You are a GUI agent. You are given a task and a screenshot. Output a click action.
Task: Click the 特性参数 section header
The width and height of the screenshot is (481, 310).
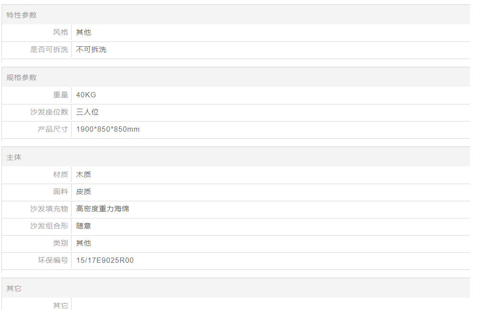point(21,15)
